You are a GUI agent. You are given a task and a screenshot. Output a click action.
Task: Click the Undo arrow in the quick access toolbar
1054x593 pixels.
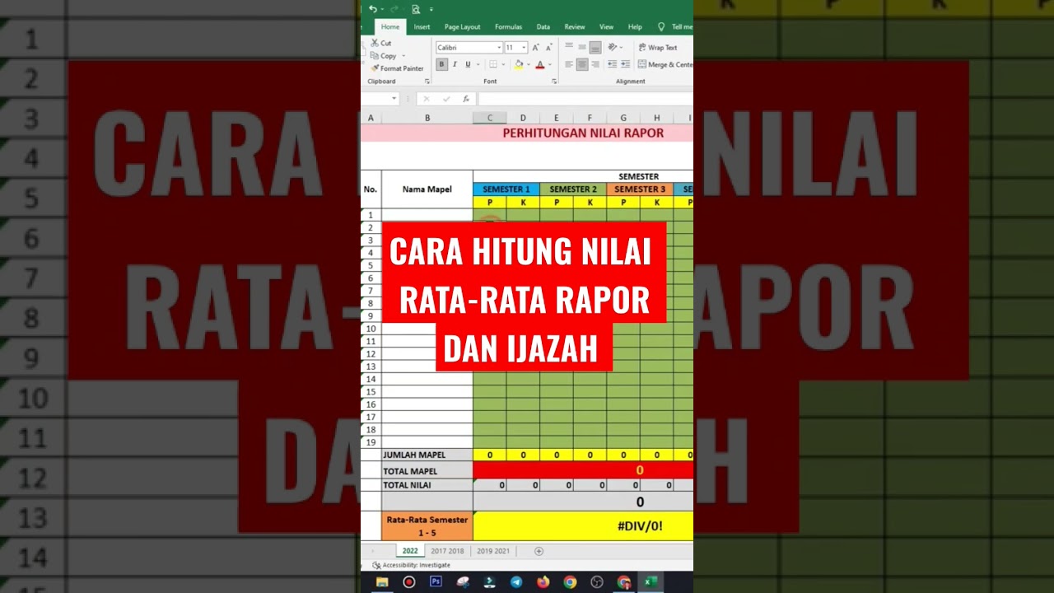tap(373, 9)
